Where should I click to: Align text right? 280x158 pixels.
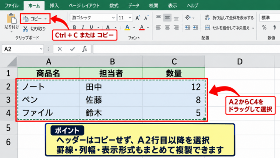(176, 27)
